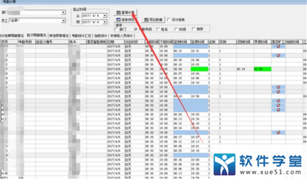Click the bottommost red absence marker icon

[x=278, y=132]
